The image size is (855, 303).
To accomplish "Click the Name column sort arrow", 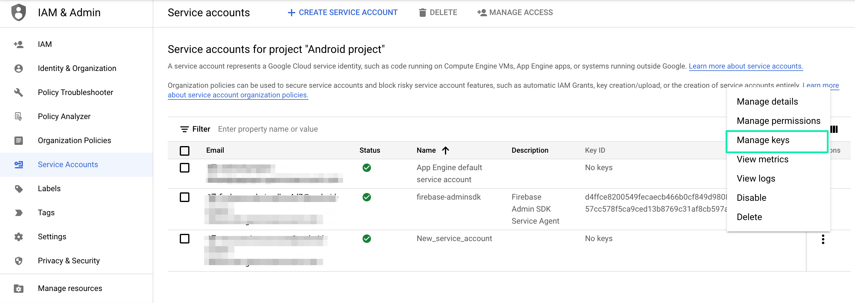I will pos(446,150).
